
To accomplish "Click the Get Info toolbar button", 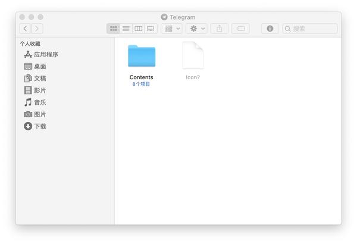I will click(270, 29).
